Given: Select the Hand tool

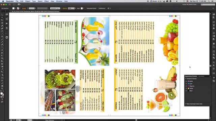Looking at the screenshot, I should tap(2, 86).
